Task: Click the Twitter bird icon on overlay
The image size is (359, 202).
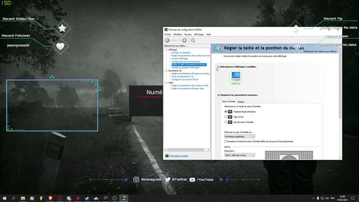Action: pyautogui.click(x=168, y=180)
